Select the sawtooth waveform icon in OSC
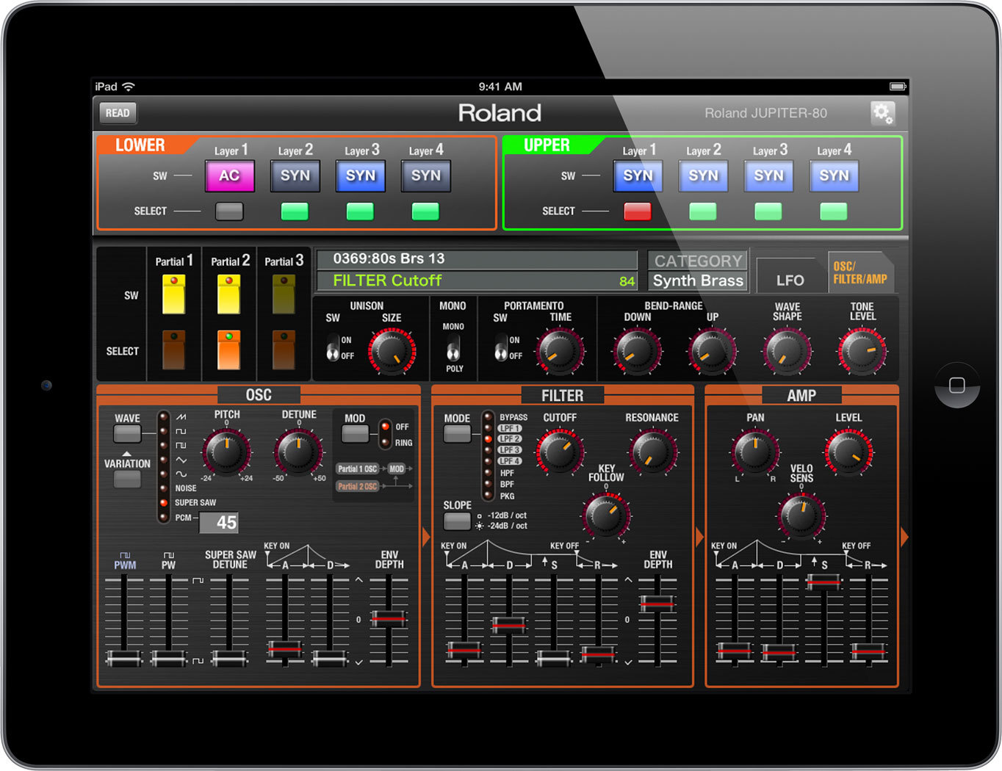The height and width of the screenshot is (771, 1002). (x=181, y=417)
